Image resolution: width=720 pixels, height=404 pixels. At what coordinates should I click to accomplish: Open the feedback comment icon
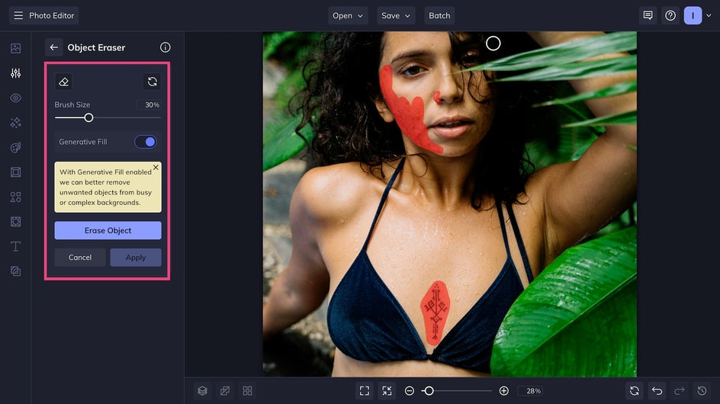(648, 15)
